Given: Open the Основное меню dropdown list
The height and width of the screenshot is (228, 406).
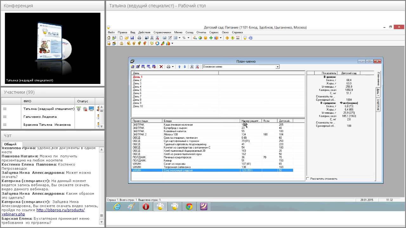Looking at the screenshot, I should 277,67.
